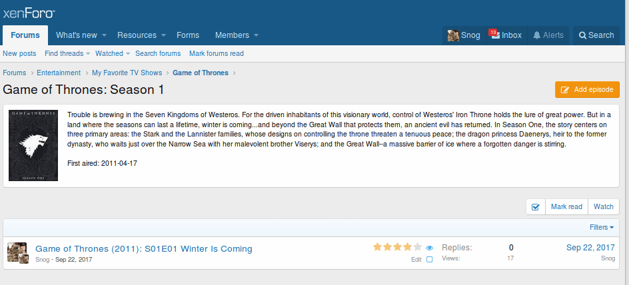Expand the Filters dropdown
The width and height of the screenshot is (629, 285).
602,228
